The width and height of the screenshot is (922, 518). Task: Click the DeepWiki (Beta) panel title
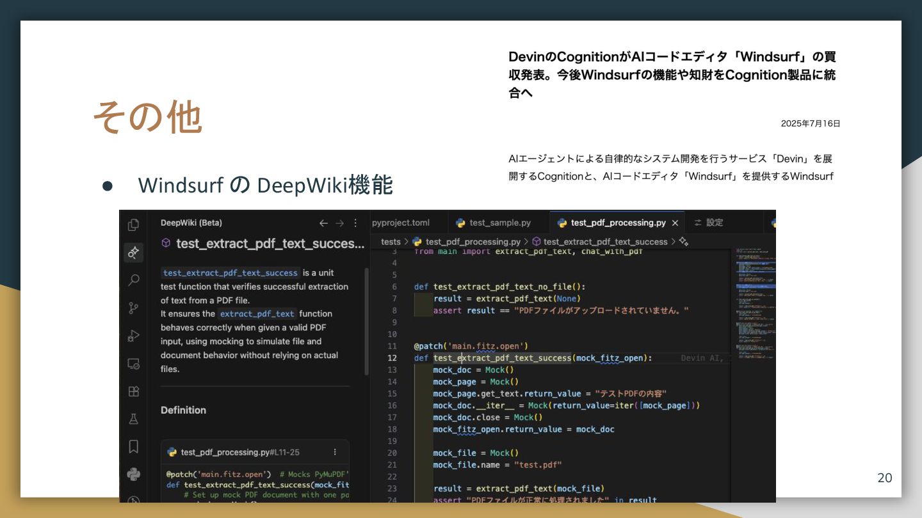tap(191, 223)
